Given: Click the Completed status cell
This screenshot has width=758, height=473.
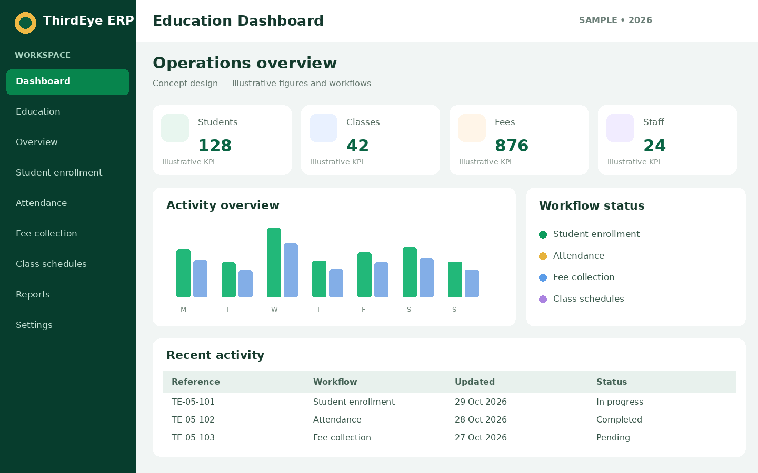Looking at the screenshot, I should pos(619,420).
